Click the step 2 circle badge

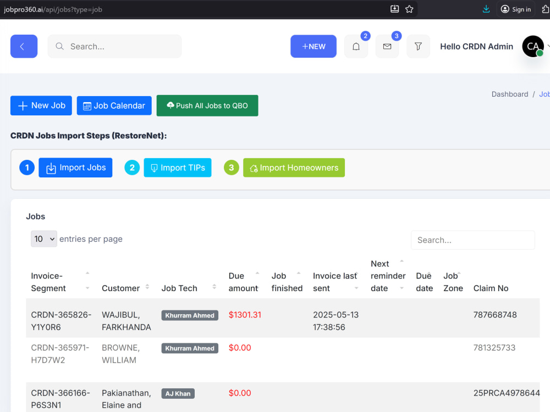(x=132, y=168)
